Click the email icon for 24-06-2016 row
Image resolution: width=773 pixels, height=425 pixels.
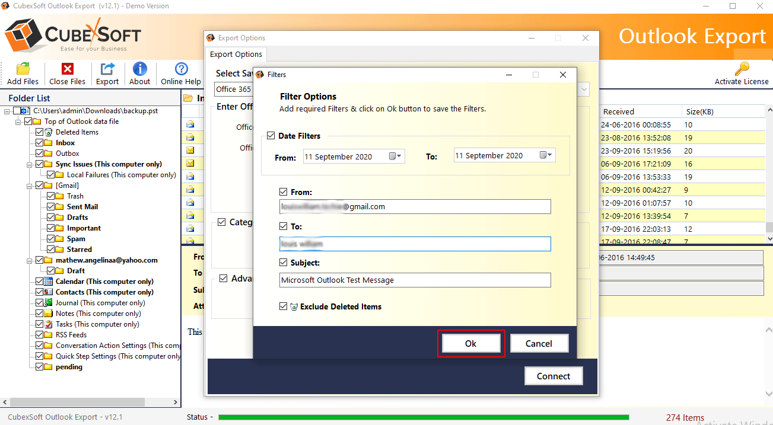point(190,124)
